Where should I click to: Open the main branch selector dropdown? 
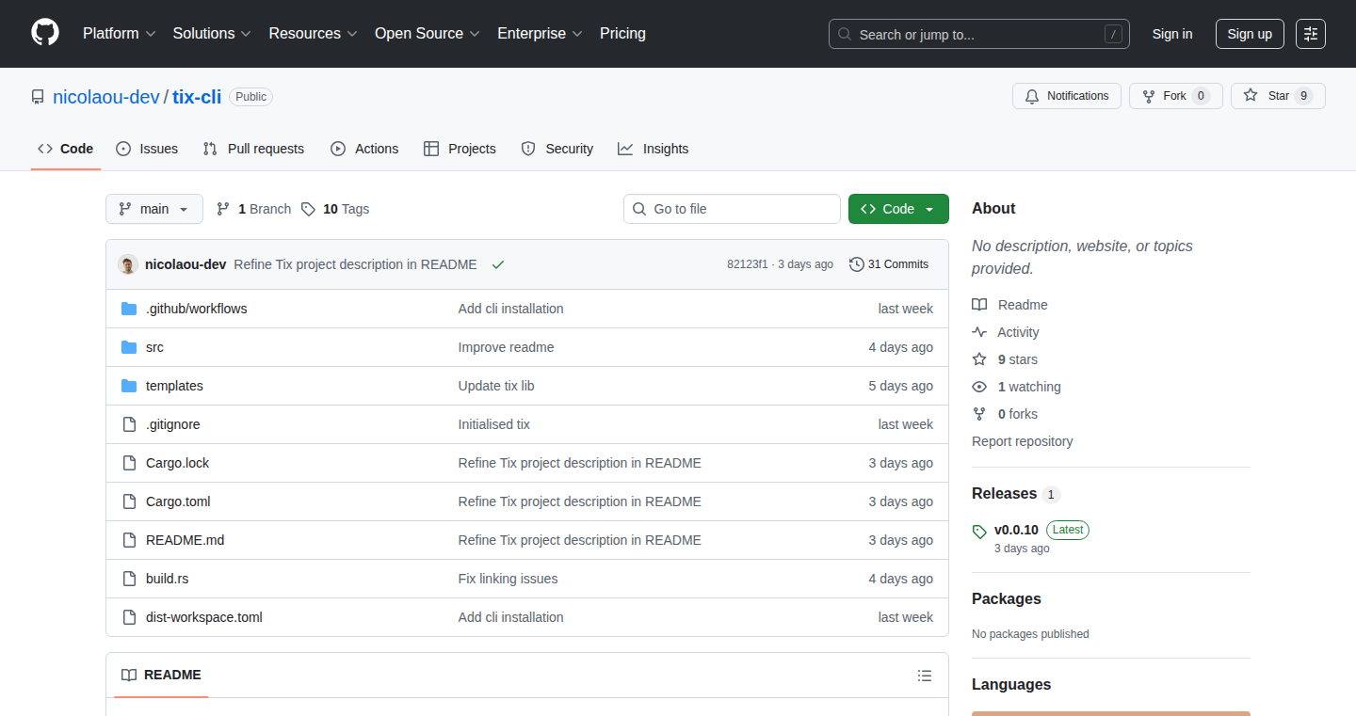(154, 209)
